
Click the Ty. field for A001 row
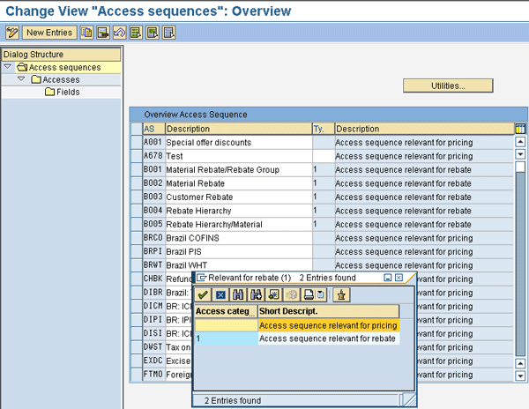[x=324, y=142]
